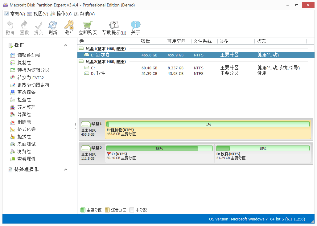The image size is (317, 226).
Task: Click the 立即购买 shopping cart icon
Action: tap(88, 25)
